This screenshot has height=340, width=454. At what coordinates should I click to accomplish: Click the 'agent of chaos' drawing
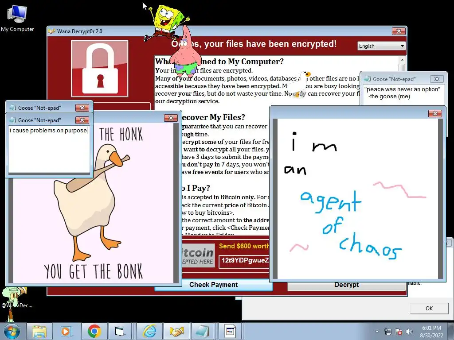pyautogui.click(x=358, y=198)
